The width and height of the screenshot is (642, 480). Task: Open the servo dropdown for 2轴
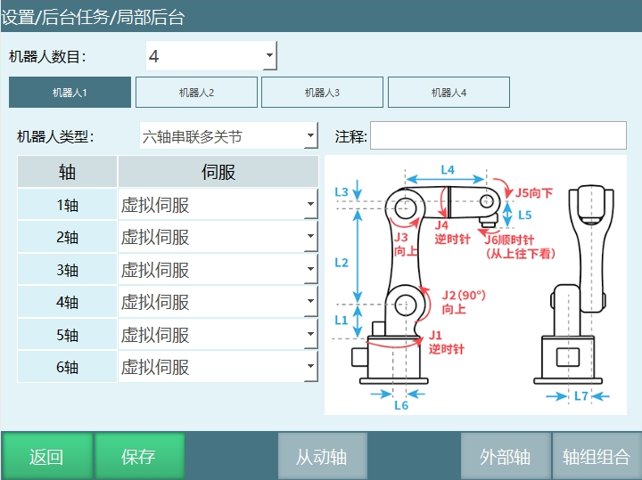(218, 237)
